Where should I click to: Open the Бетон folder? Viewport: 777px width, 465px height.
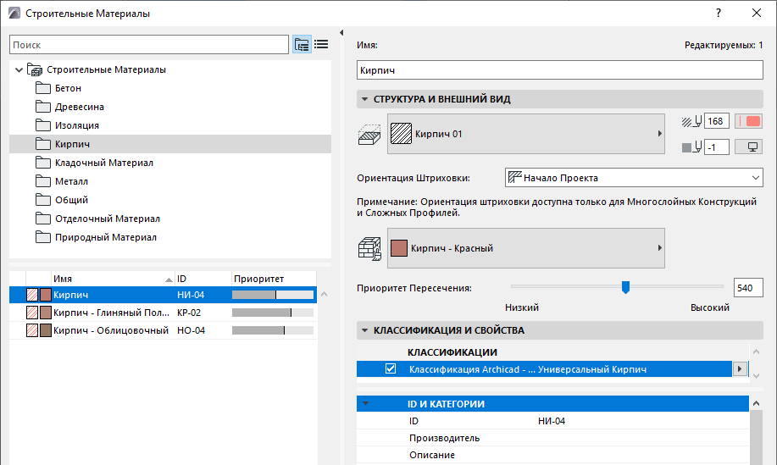pos(68,88)
